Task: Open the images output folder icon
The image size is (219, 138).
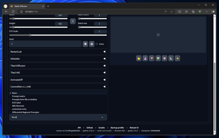Action: coord(139,59)
